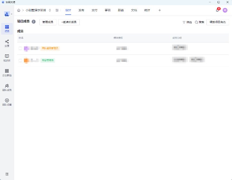Open the 分享 (Share) sidebar icon
This screenshot has height=180, width=232.
click(7, 43)
